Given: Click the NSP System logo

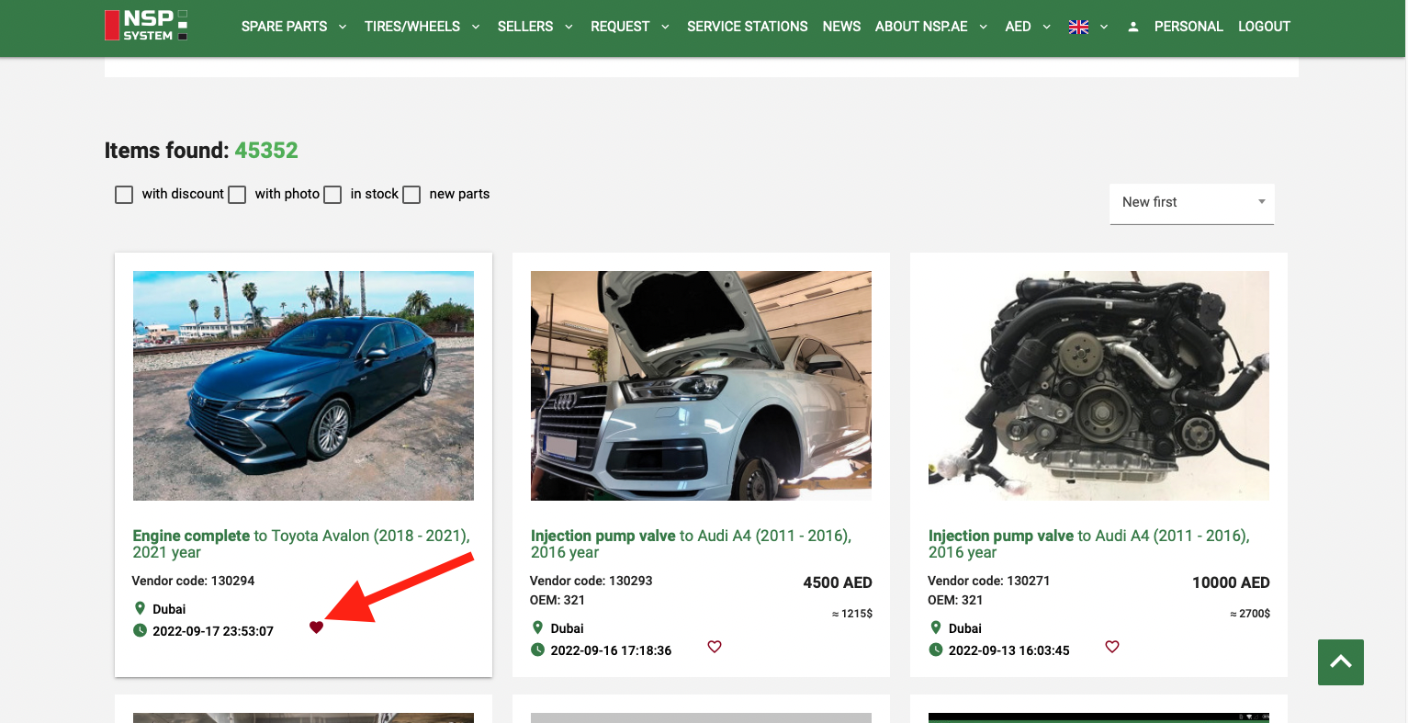Looking at the screenshot, I should click(146, 26).
